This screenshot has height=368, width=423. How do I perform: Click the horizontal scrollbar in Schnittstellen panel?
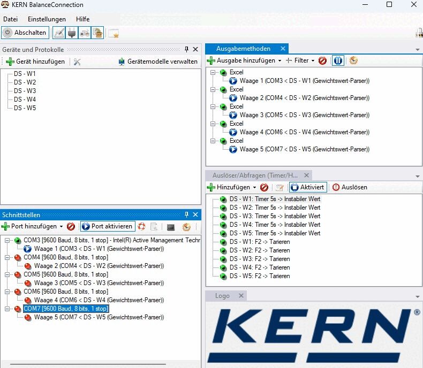(x=88, y=364)
